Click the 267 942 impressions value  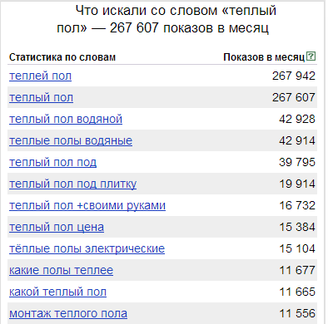294,76
